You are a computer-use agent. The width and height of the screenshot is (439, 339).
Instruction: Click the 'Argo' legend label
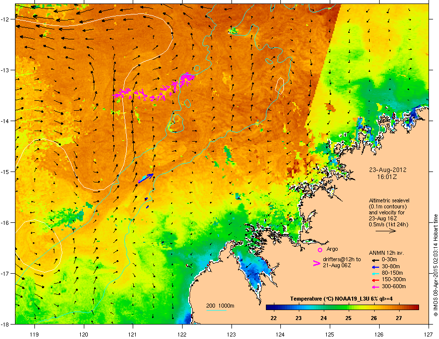point(332,249)
